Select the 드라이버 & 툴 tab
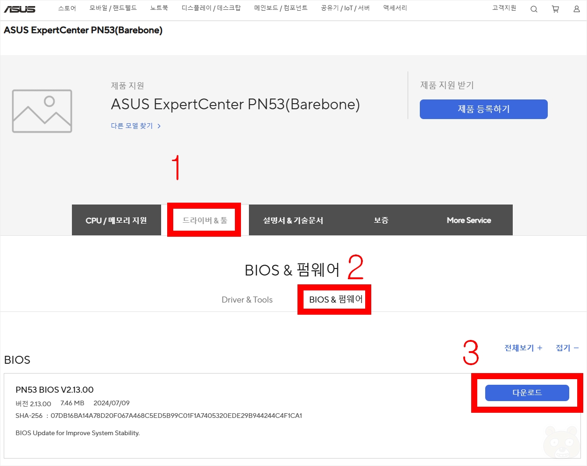The height and width of the screenshot is (466, 587). [205, 220]
